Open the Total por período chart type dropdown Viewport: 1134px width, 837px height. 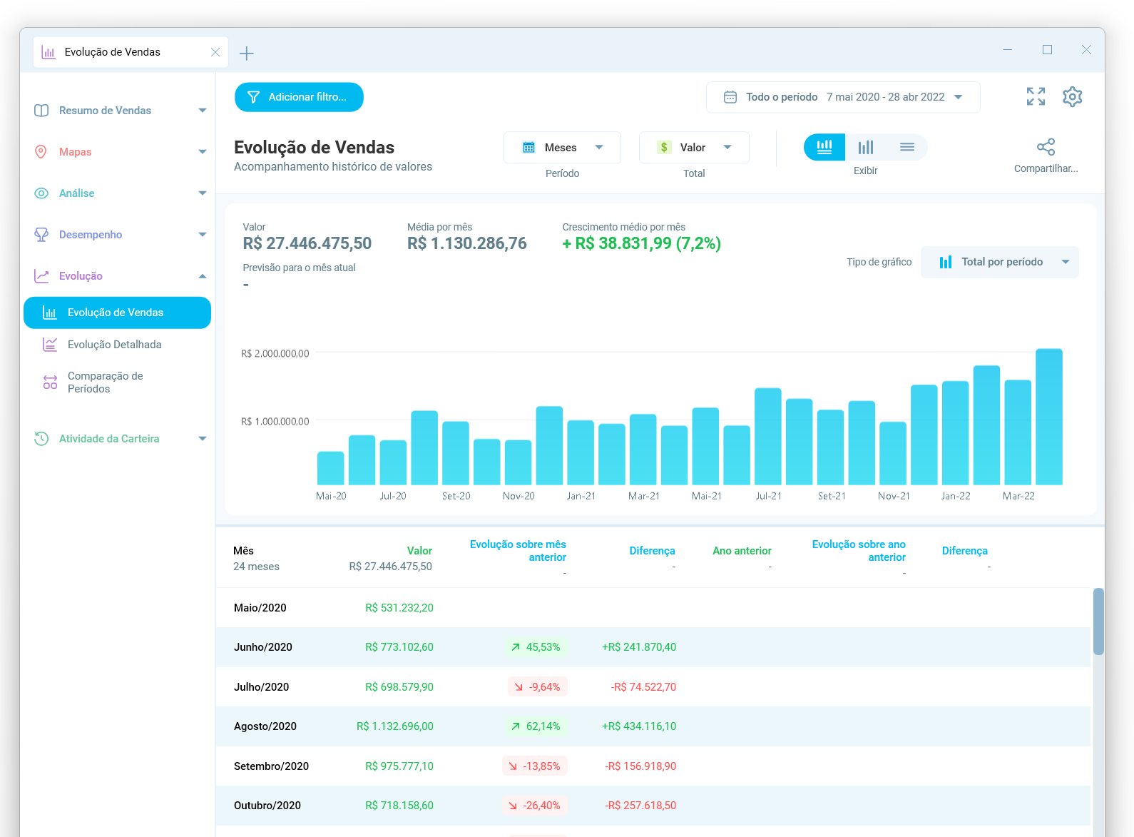pyautogui.click(x=1000, y=262)
